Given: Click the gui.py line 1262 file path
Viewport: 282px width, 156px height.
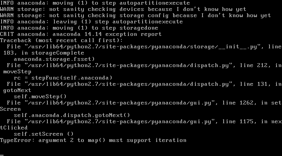Looking at the screenshot, I should (119, 103).
